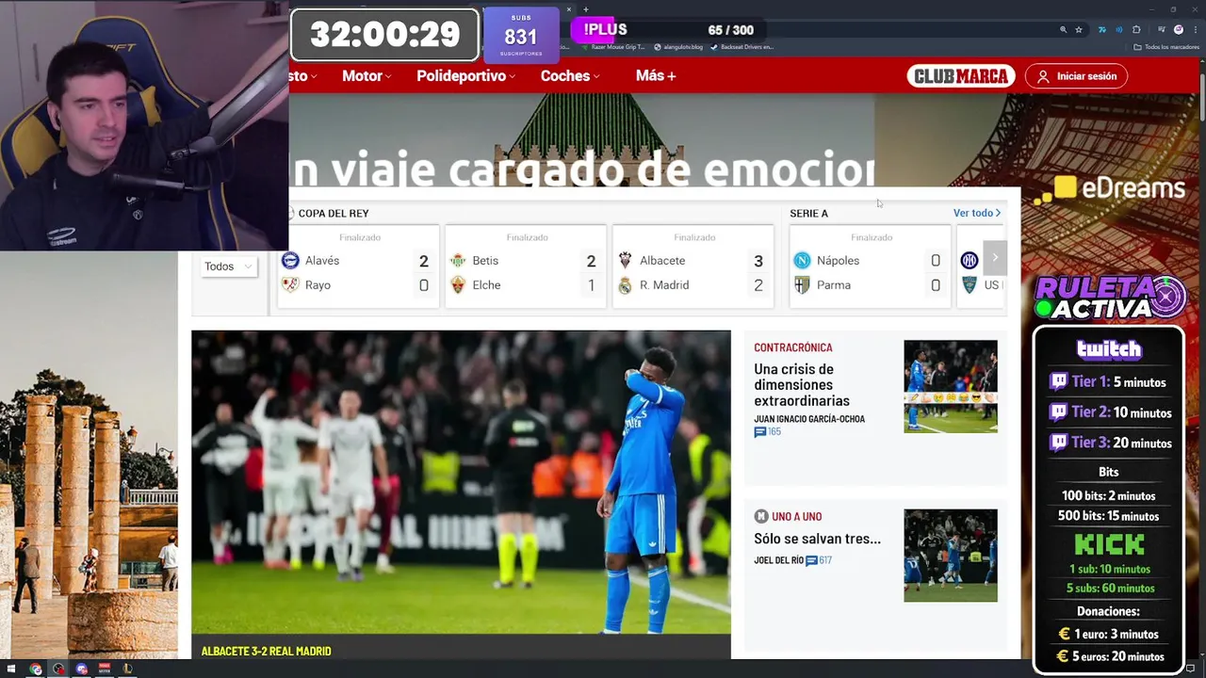Click the Alavés team crest
The width and height of the screenshot is (1206, 678).
click(290, 260)
